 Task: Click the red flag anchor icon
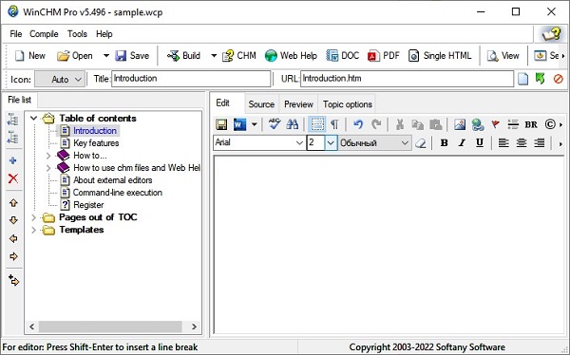click(495, 124)
